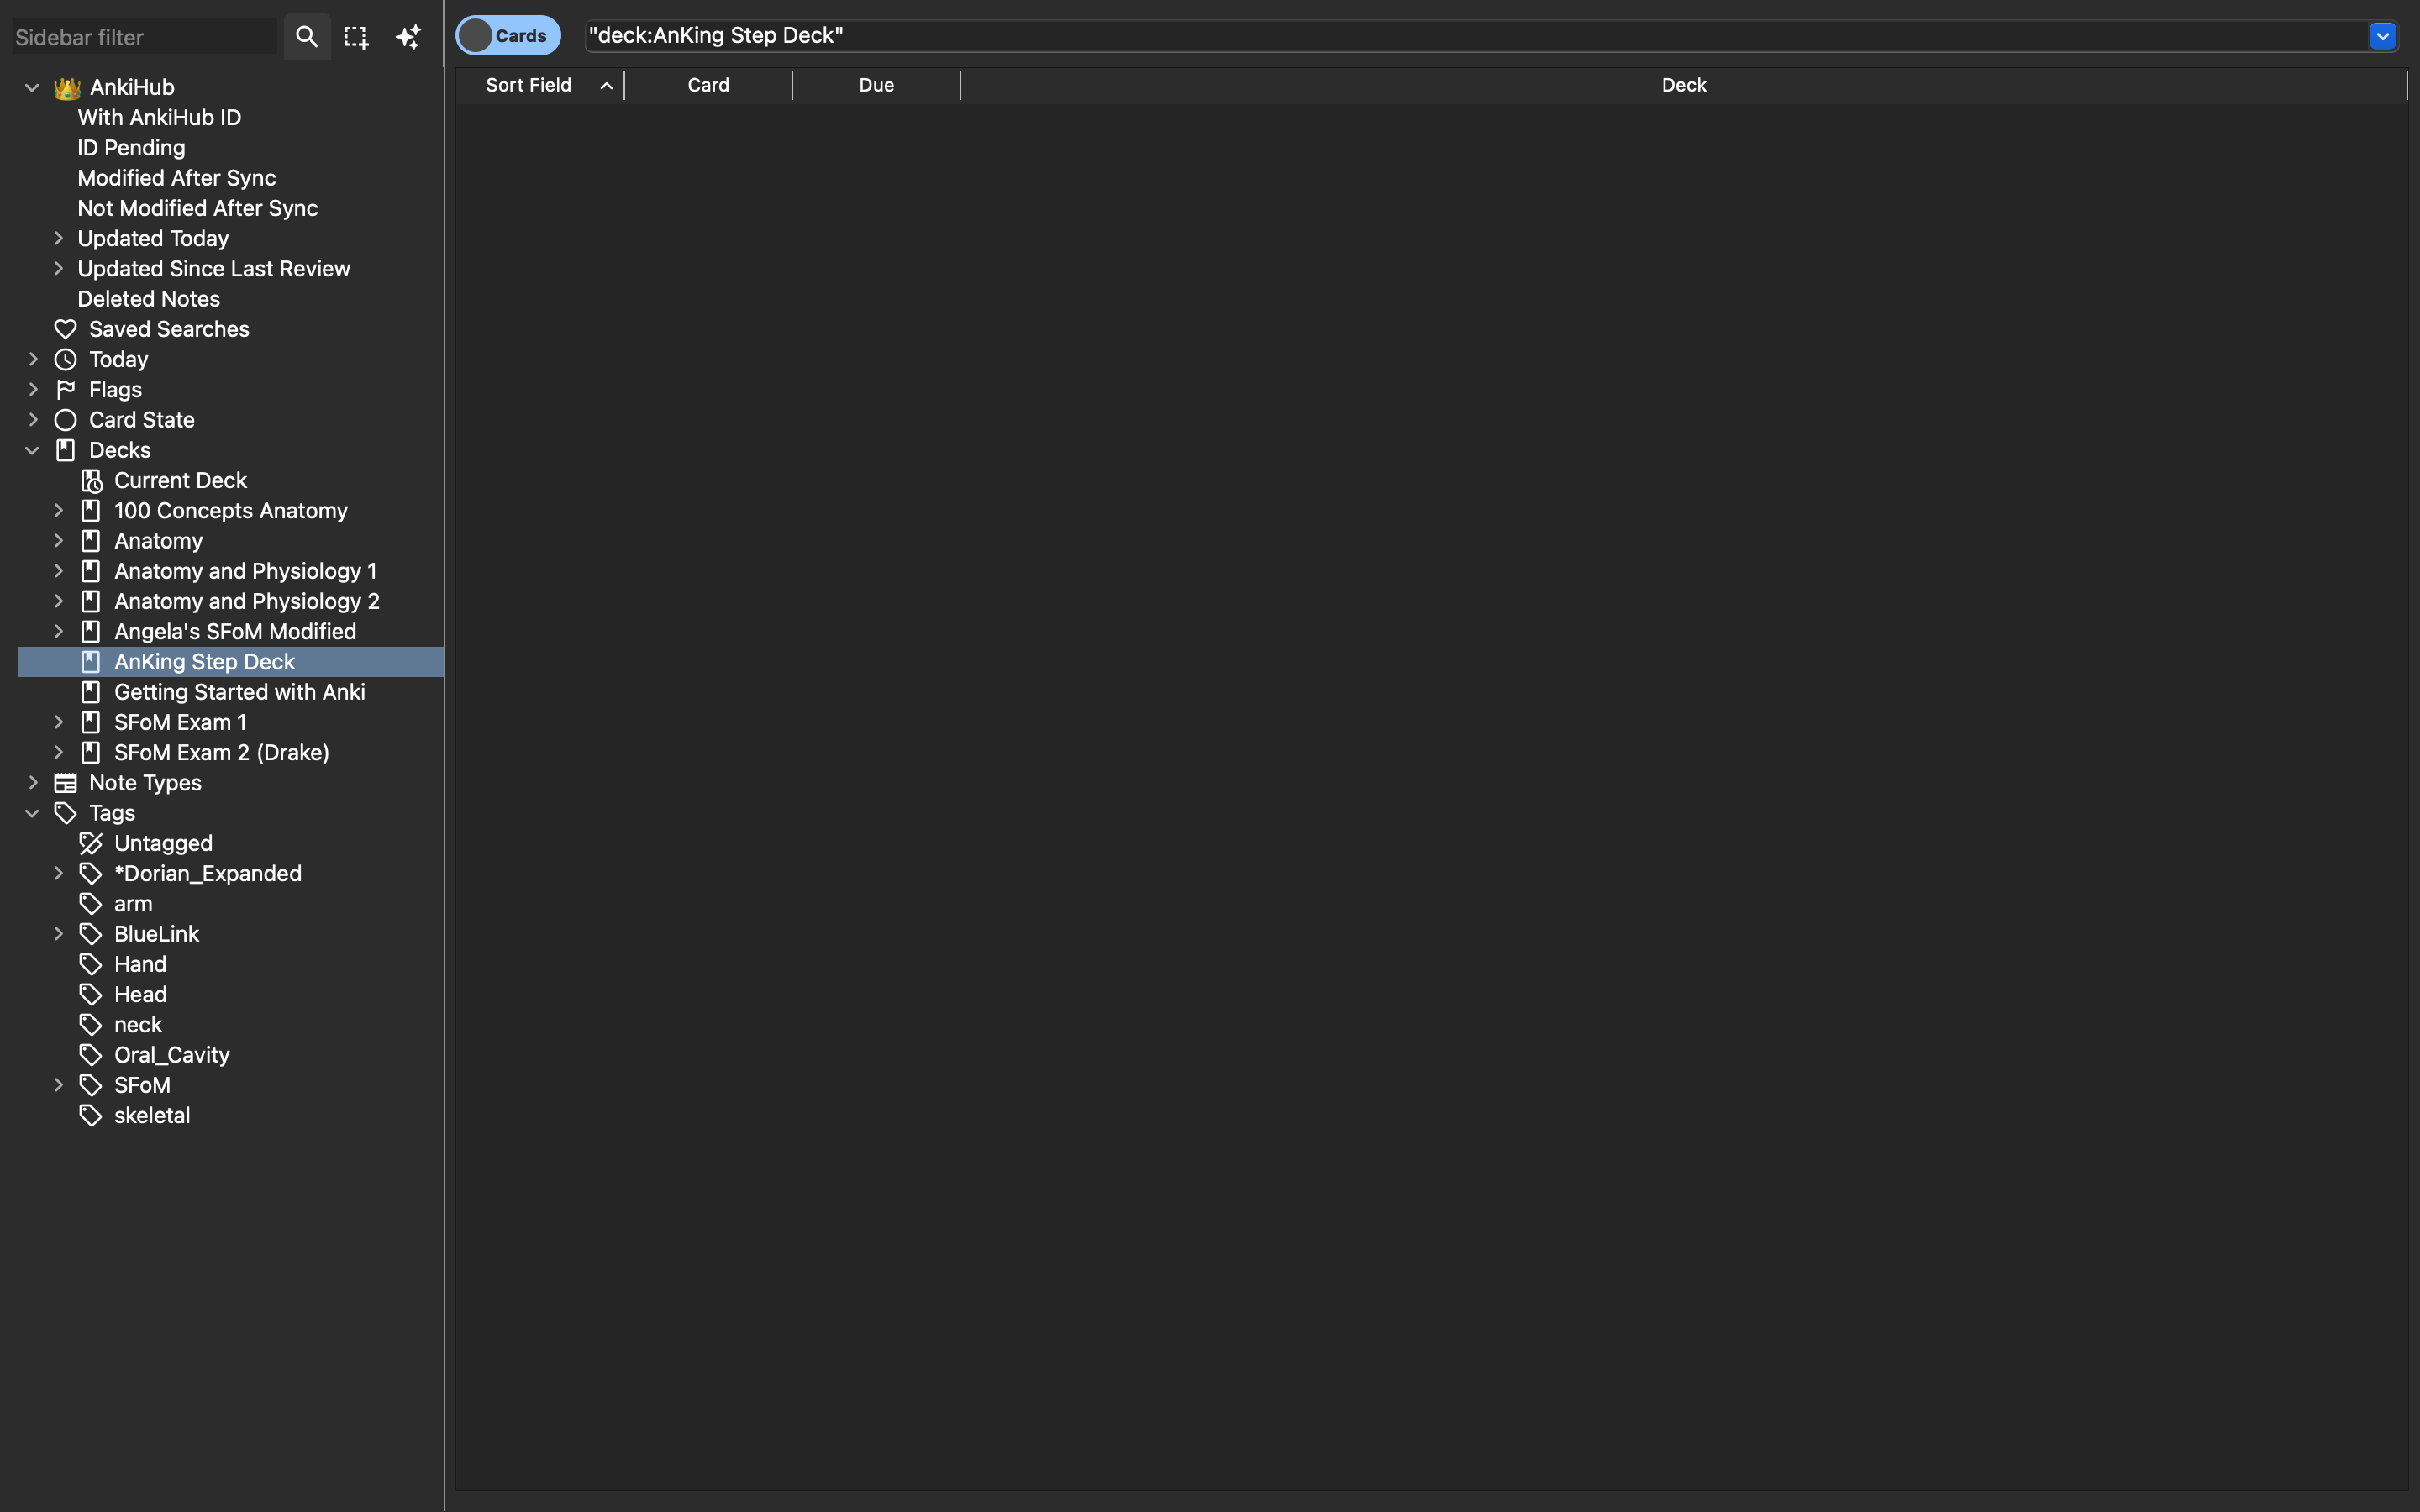Expand the Updated Today item

58,239
